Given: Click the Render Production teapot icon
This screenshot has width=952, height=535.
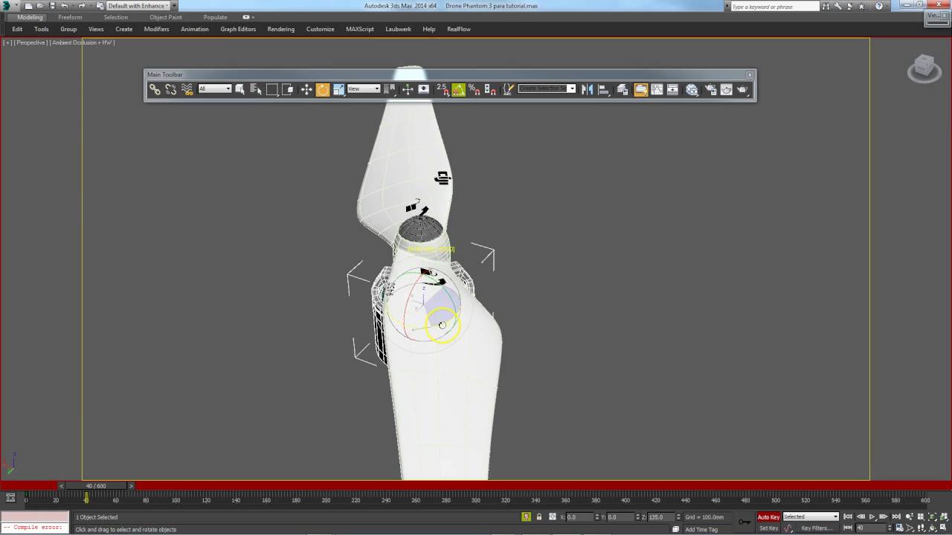Looking at the screenshot, I should tap(742, 89).
